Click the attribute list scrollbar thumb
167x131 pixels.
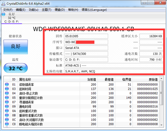(161, 93)
